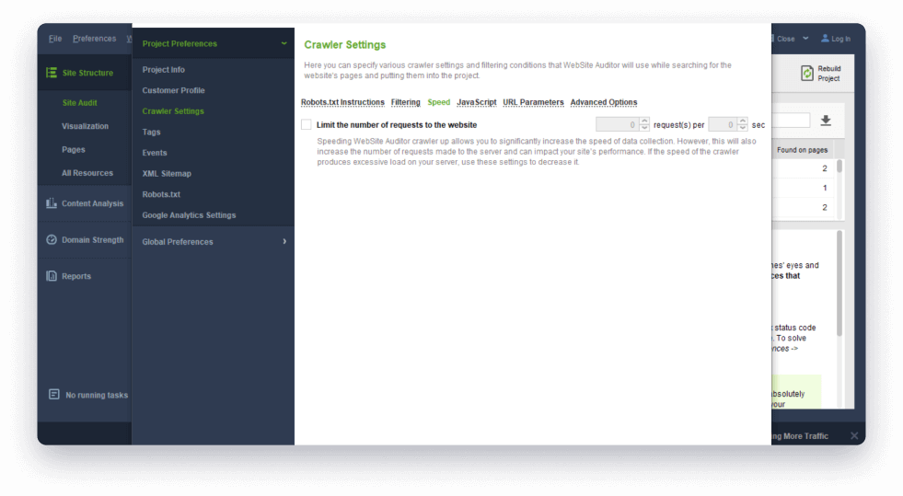Click the Log In link
Image resolution: width=903 pixels, height=496 pixels.
(840, 39)
